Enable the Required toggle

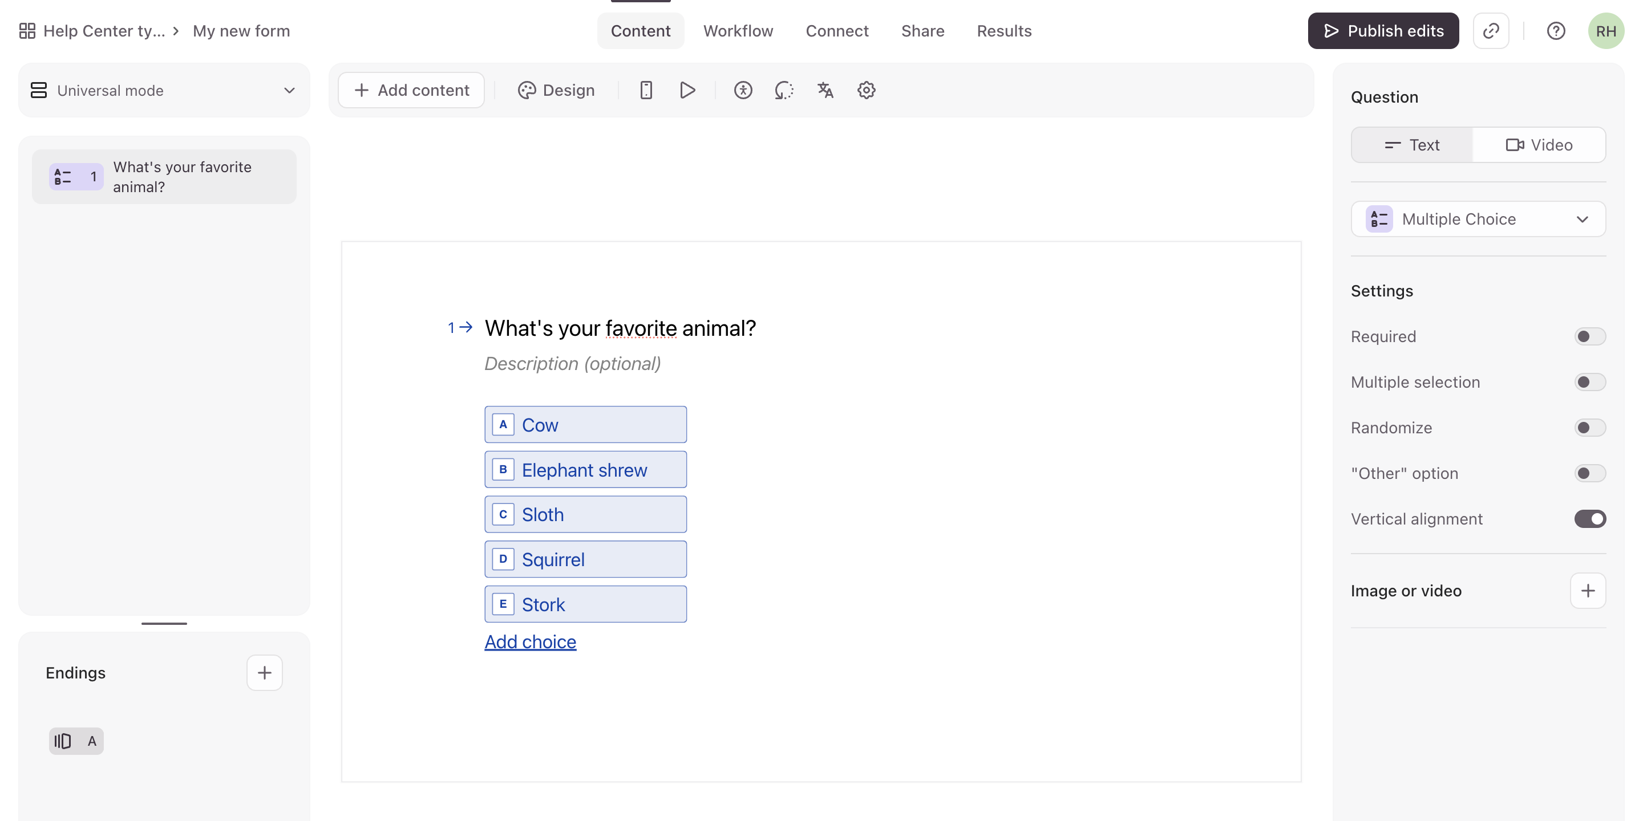pos(1589,336)
